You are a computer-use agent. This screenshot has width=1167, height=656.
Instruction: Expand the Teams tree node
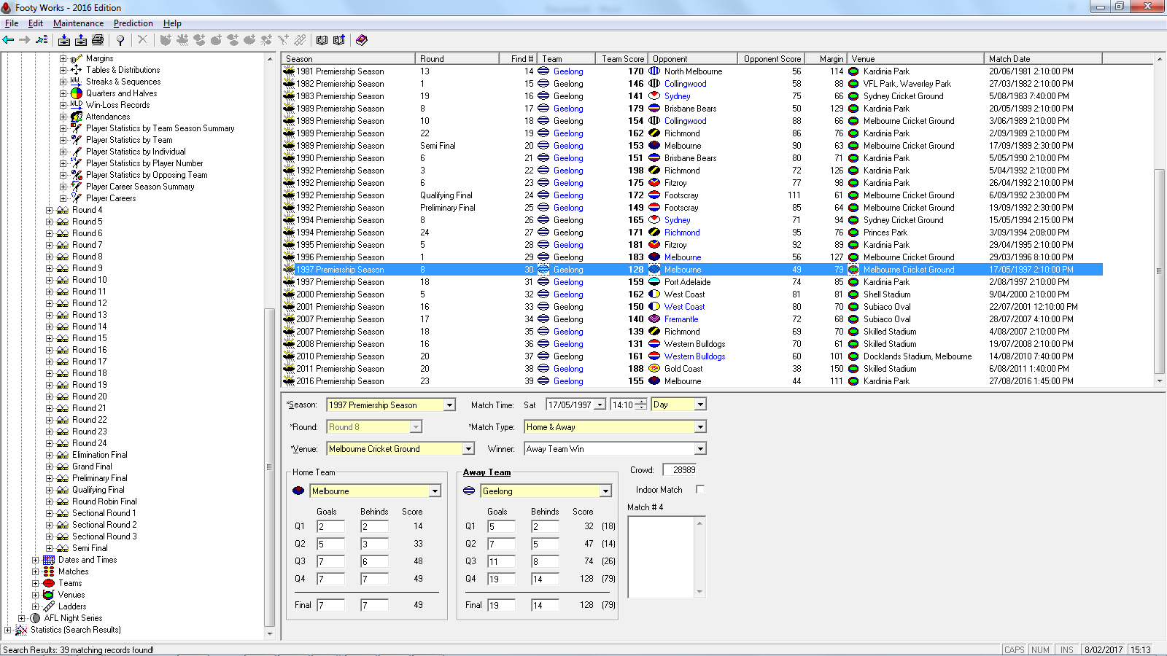coord(36,583)
